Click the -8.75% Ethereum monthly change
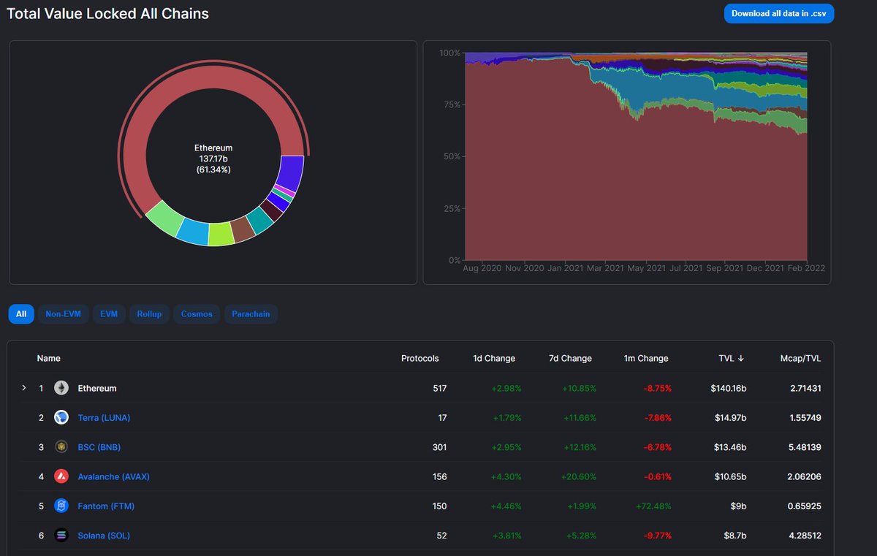 click(656, 388)
